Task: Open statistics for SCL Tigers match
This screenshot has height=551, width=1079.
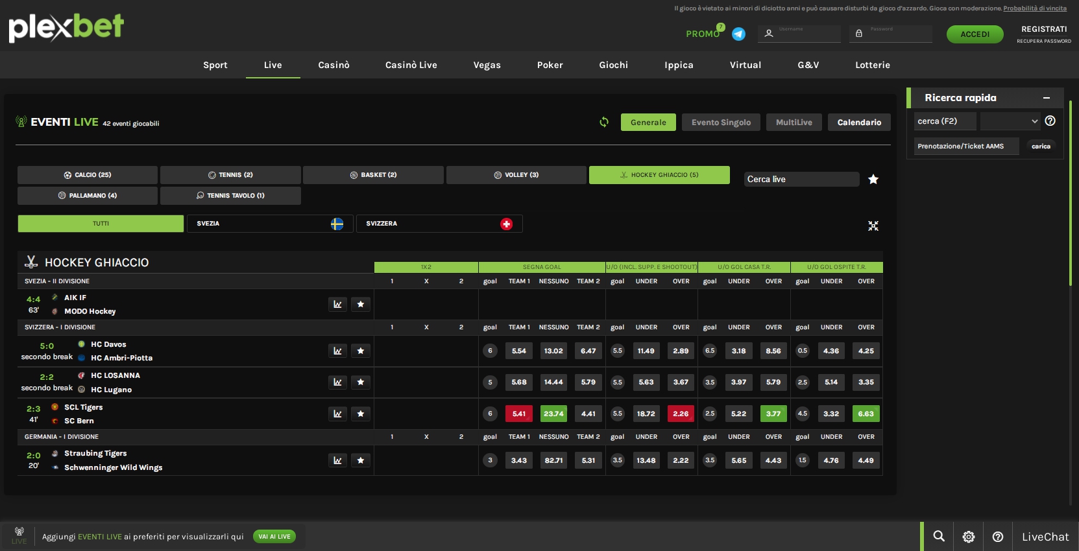Action: [337, 414]
